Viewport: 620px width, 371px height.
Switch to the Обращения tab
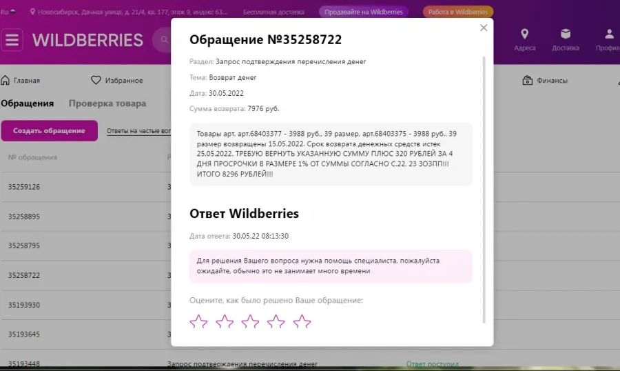click(28, 103)
